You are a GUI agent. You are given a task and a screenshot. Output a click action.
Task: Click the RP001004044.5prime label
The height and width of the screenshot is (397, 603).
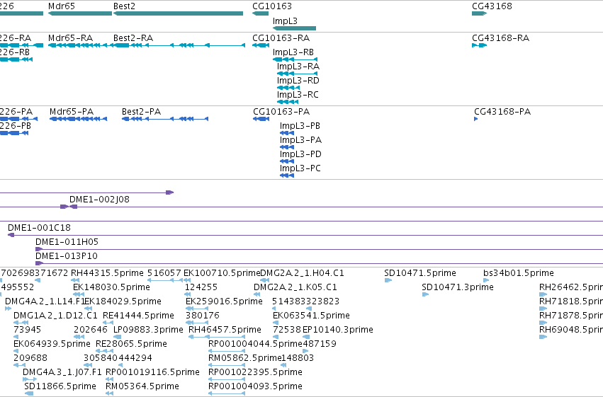point(255,344)
